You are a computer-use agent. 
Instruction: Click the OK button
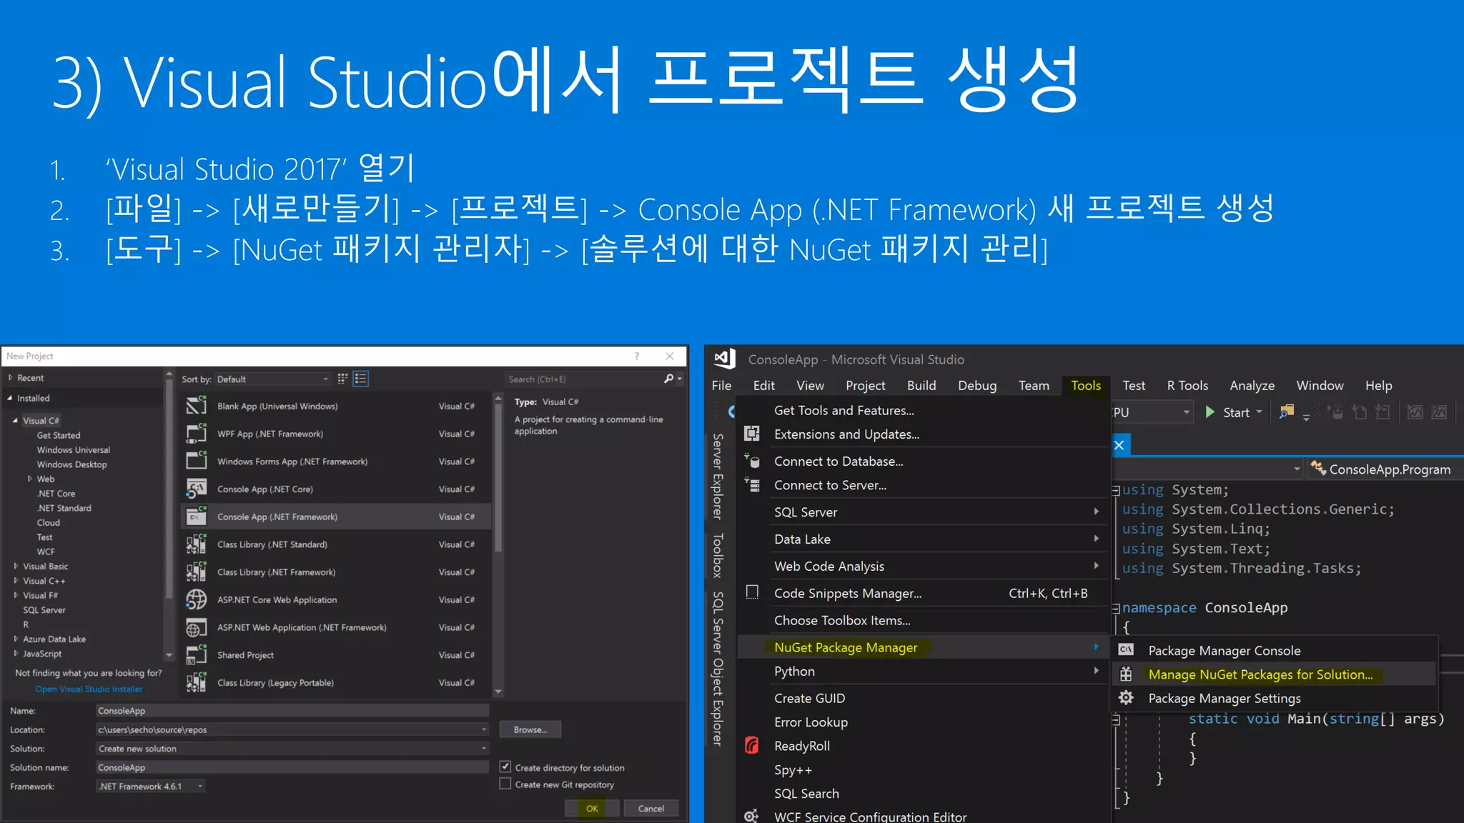[x=592, y=808]
